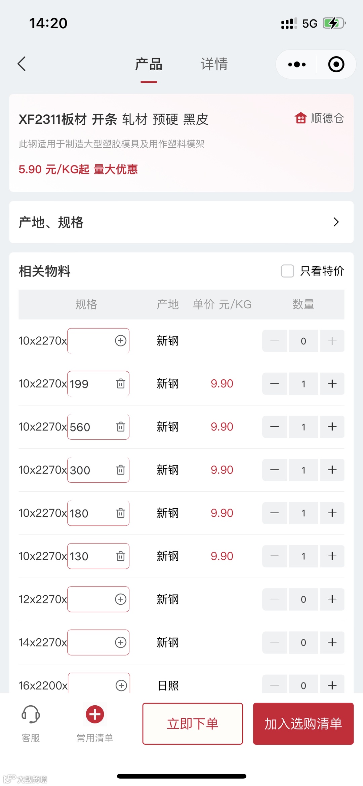Select the 产品 tab
The image size is (363, 786).
pos(149,64)
